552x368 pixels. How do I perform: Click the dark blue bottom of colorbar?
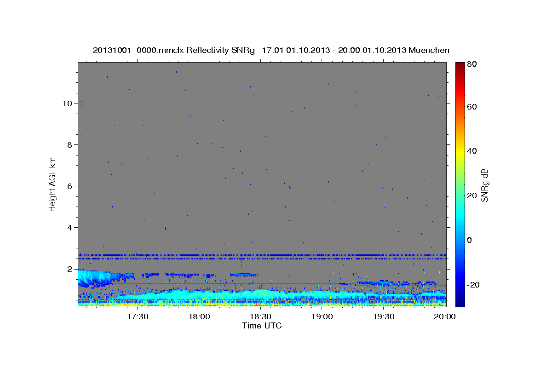pyautogui.click(x=460, y=301)
